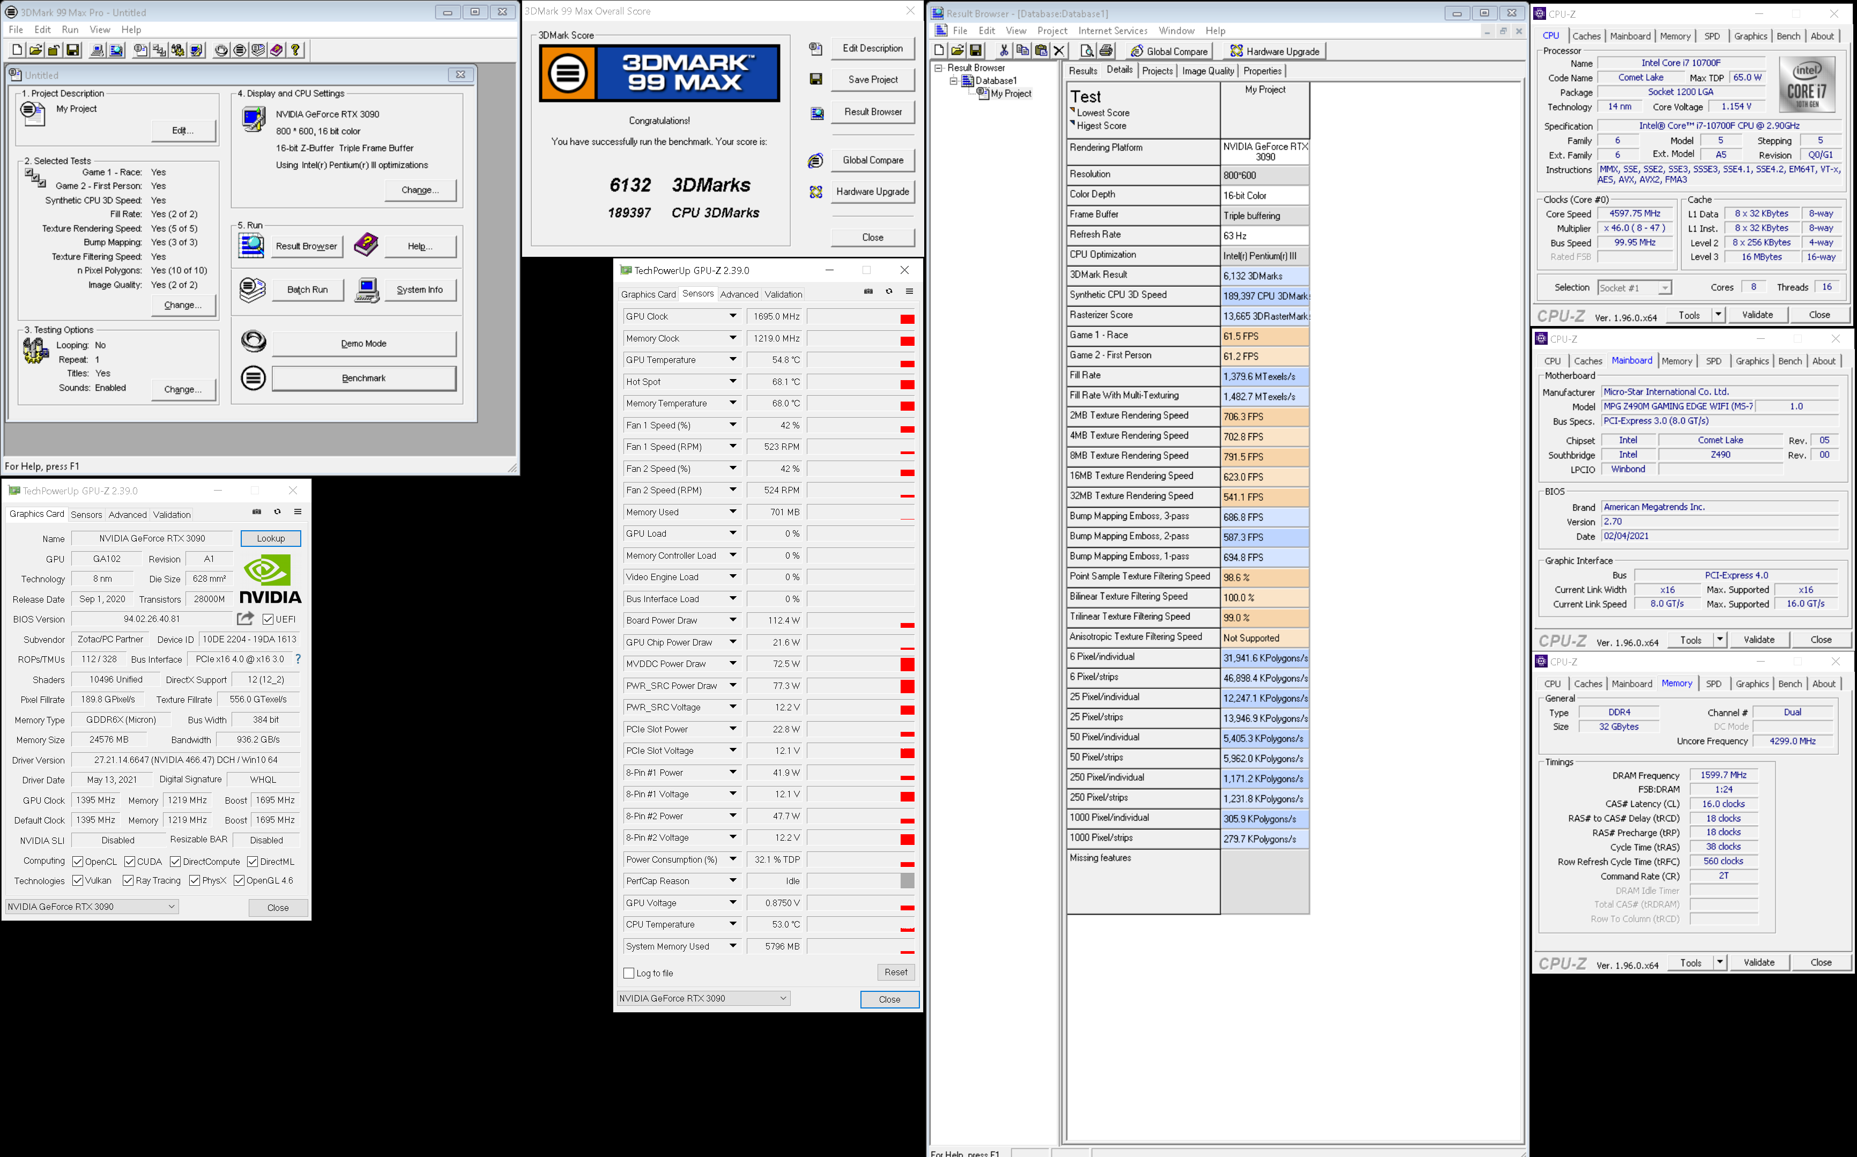
Task: Click Delete X icon in Result Browser toolbar
Action: pyautogui.click(x=1059, y=51)
